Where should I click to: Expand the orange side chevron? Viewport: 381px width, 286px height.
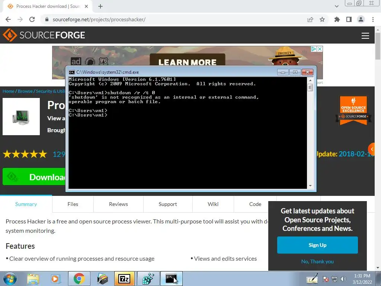tap(372, 149)
